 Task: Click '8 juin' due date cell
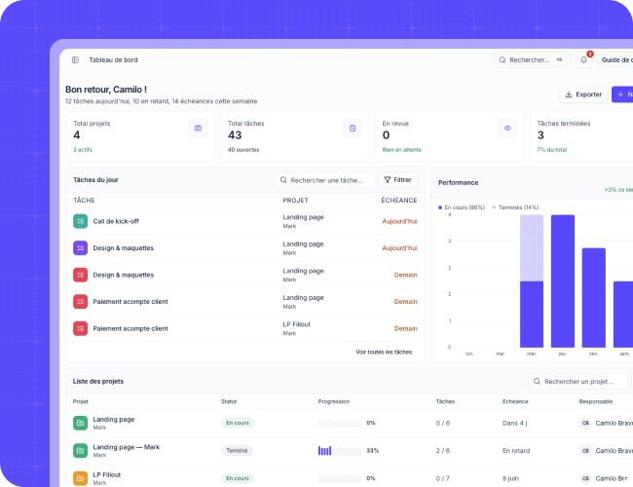(510, 478)
